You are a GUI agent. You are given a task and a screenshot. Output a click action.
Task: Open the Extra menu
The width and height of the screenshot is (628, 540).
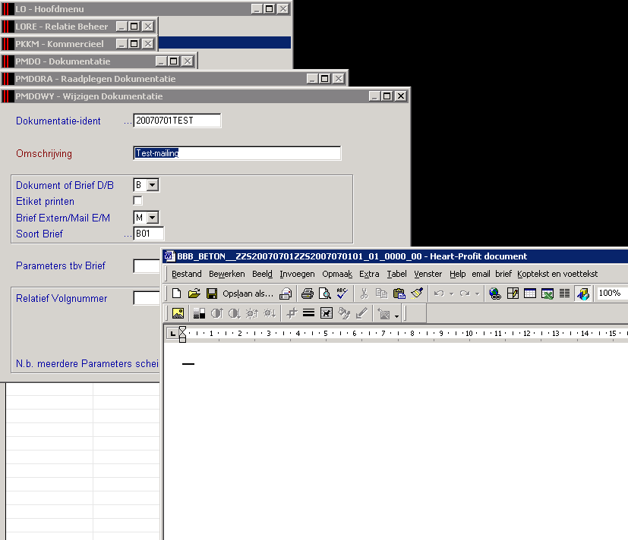pyautogui.click(x=369, y=274)
